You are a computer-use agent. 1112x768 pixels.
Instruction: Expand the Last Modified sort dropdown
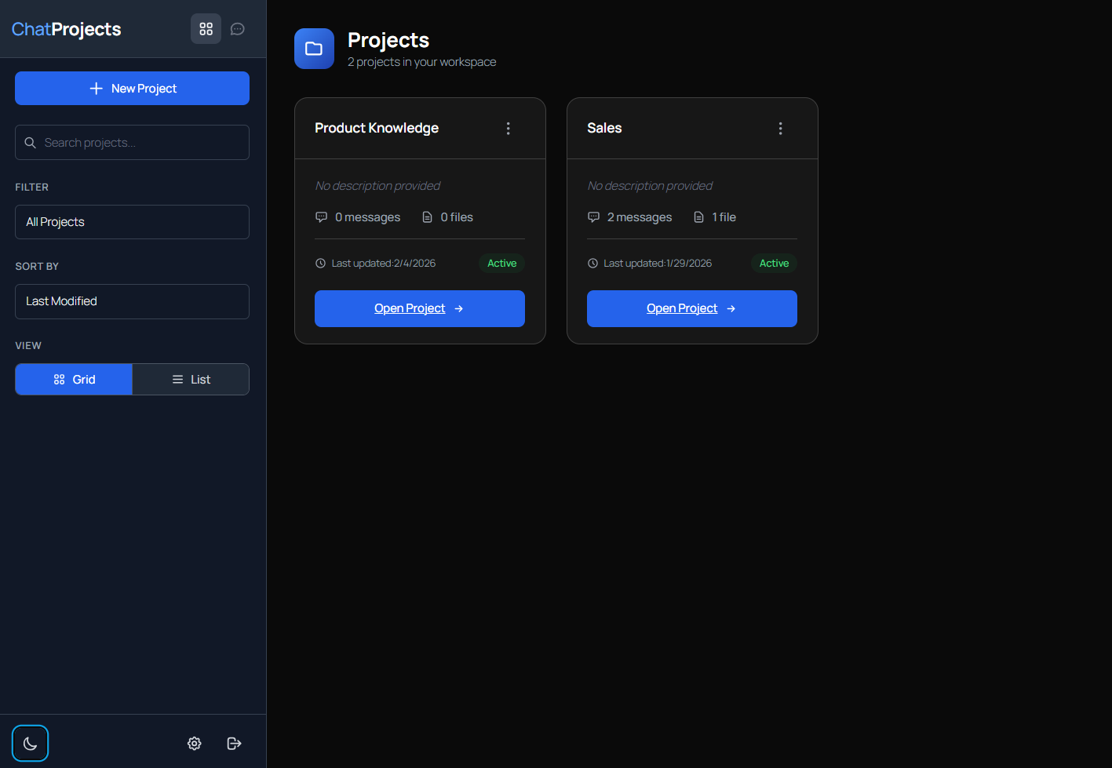click(132, 301)
